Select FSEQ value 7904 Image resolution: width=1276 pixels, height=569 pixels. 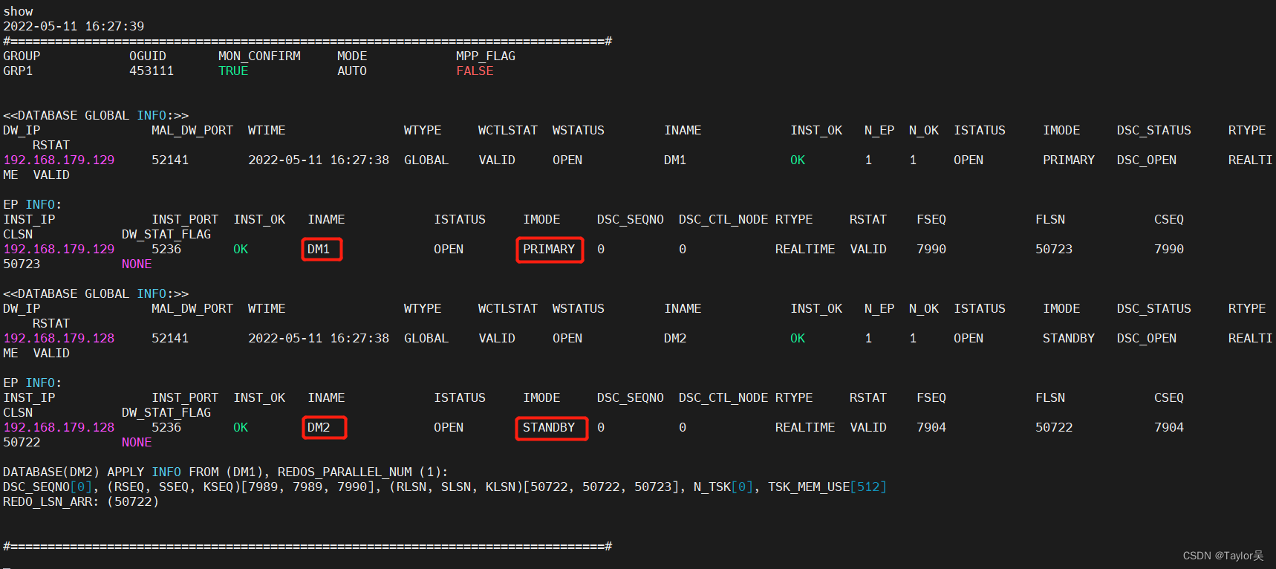pyautogui.click(x=931, y=428)
